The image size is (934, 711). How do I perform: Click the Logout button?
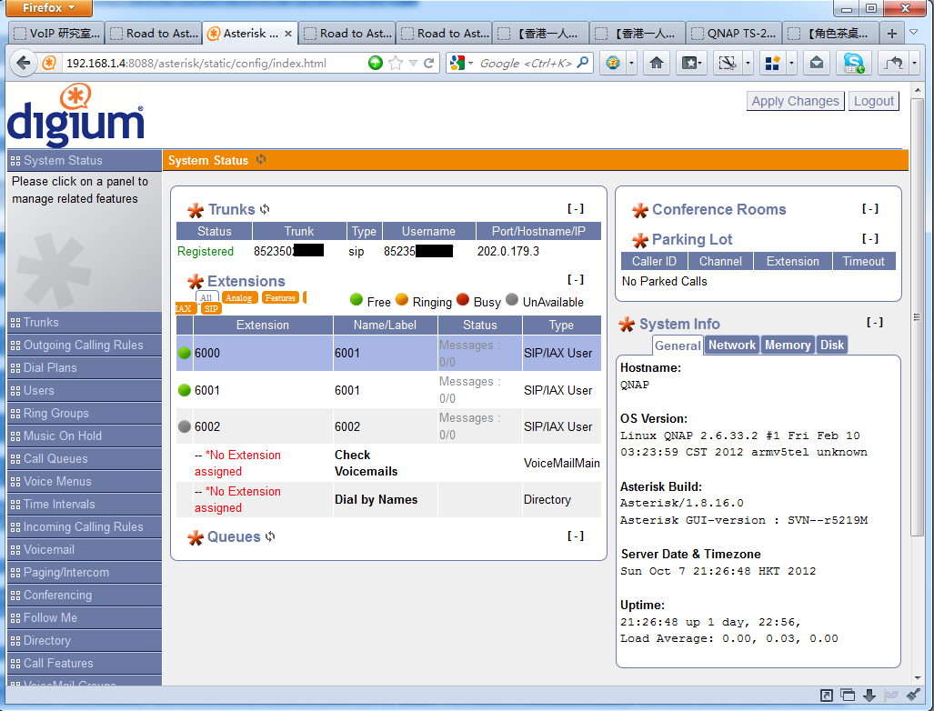tap(874, 101)
